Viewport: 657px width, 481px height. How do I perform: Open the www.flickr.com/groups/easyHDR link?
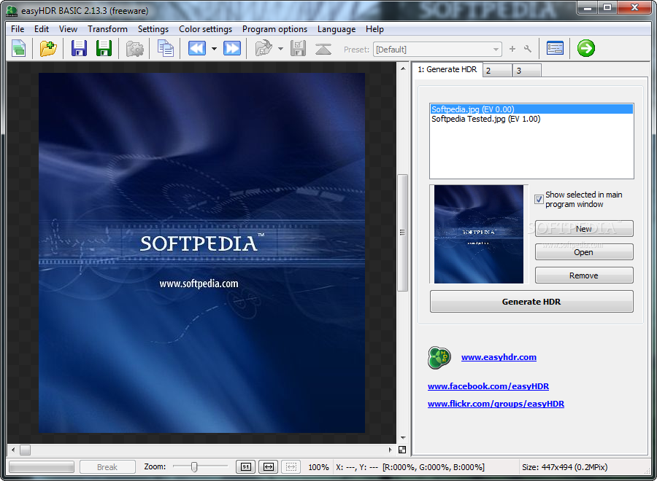[496, 404]
